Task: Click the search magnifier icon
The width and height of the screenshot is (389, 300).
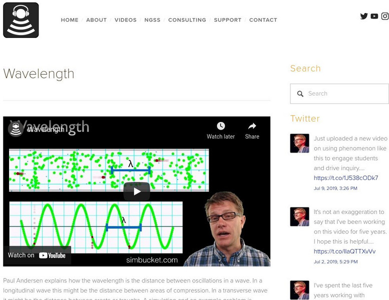Action: coord(300,93)
